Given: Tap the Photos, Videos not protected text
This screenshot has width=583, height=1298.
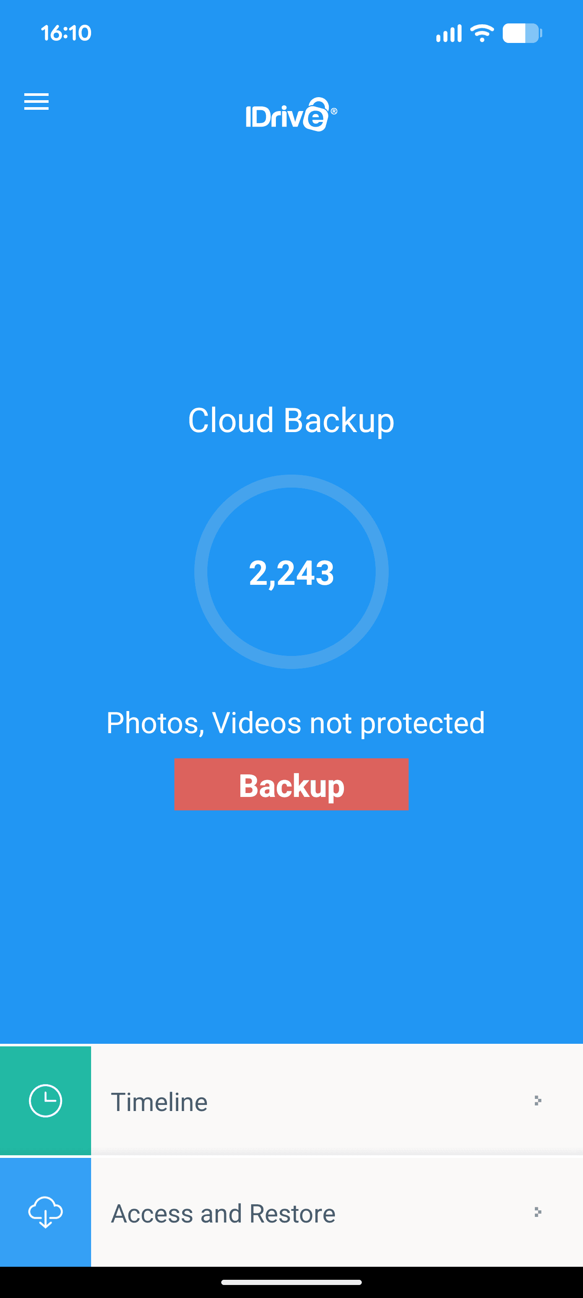Looking at the screenshot, I should 295,723.
